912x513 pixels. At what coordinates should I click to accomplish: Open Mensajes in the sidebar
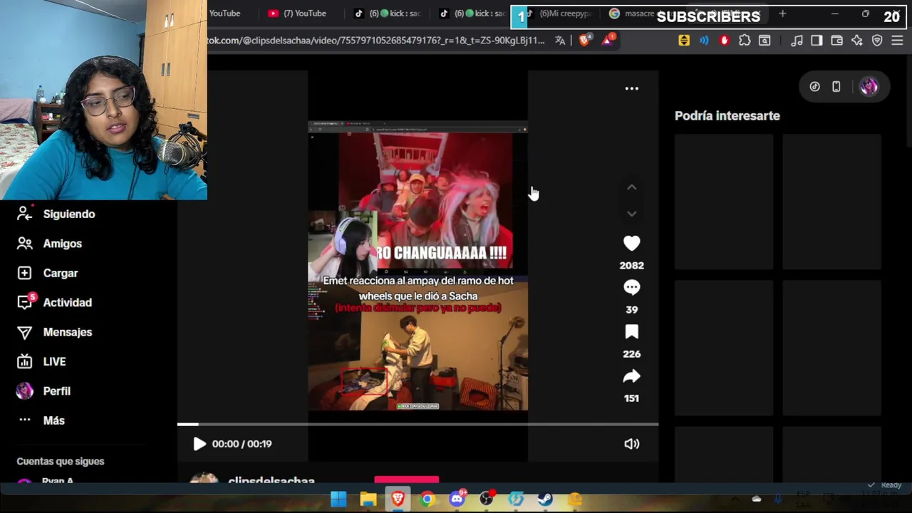[x=68, y=332]
